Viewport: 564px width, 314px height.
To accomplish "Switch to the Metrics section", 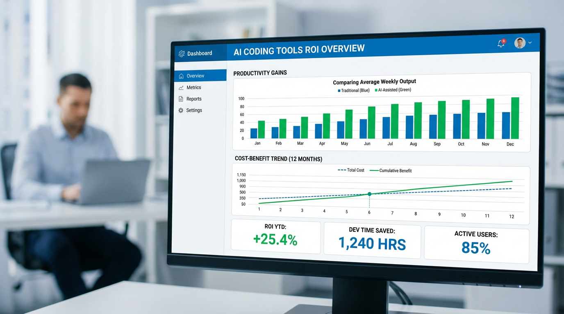I will (x=193, y=87).
